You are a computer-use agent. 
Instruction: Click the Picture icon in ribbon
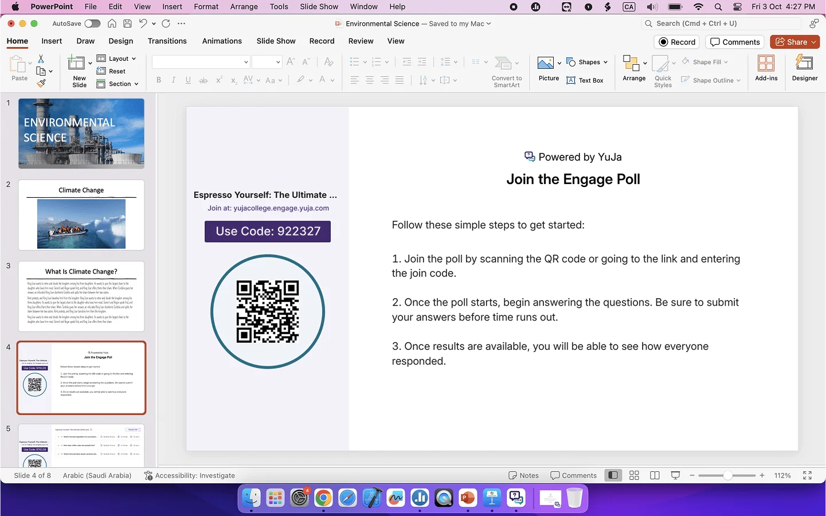pyautogui.click(x=546, y=63)
